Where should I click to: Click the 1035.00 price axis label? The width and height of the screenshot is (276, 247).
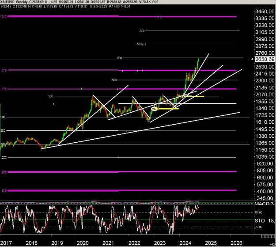pos(265,157)
